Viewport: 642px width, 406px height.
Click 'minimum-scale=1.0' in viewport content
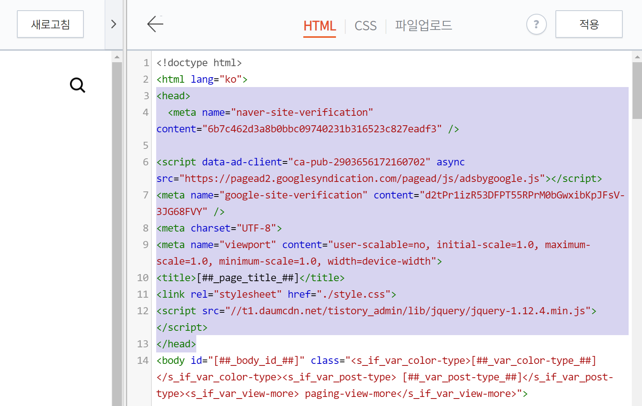(267, 261)
